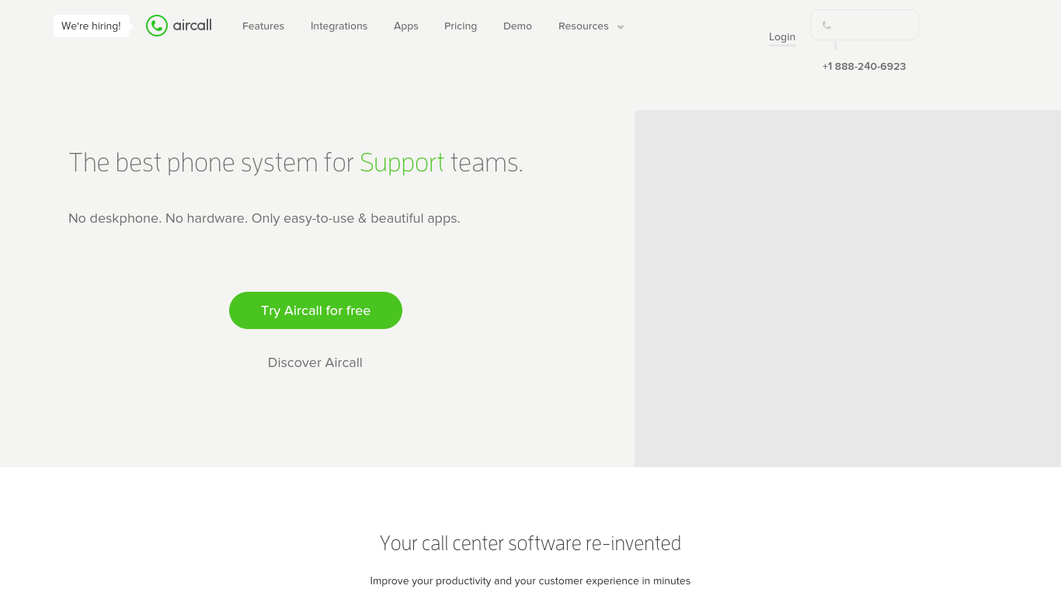Navigate to Apps in the navigation bar

(405, 26)
